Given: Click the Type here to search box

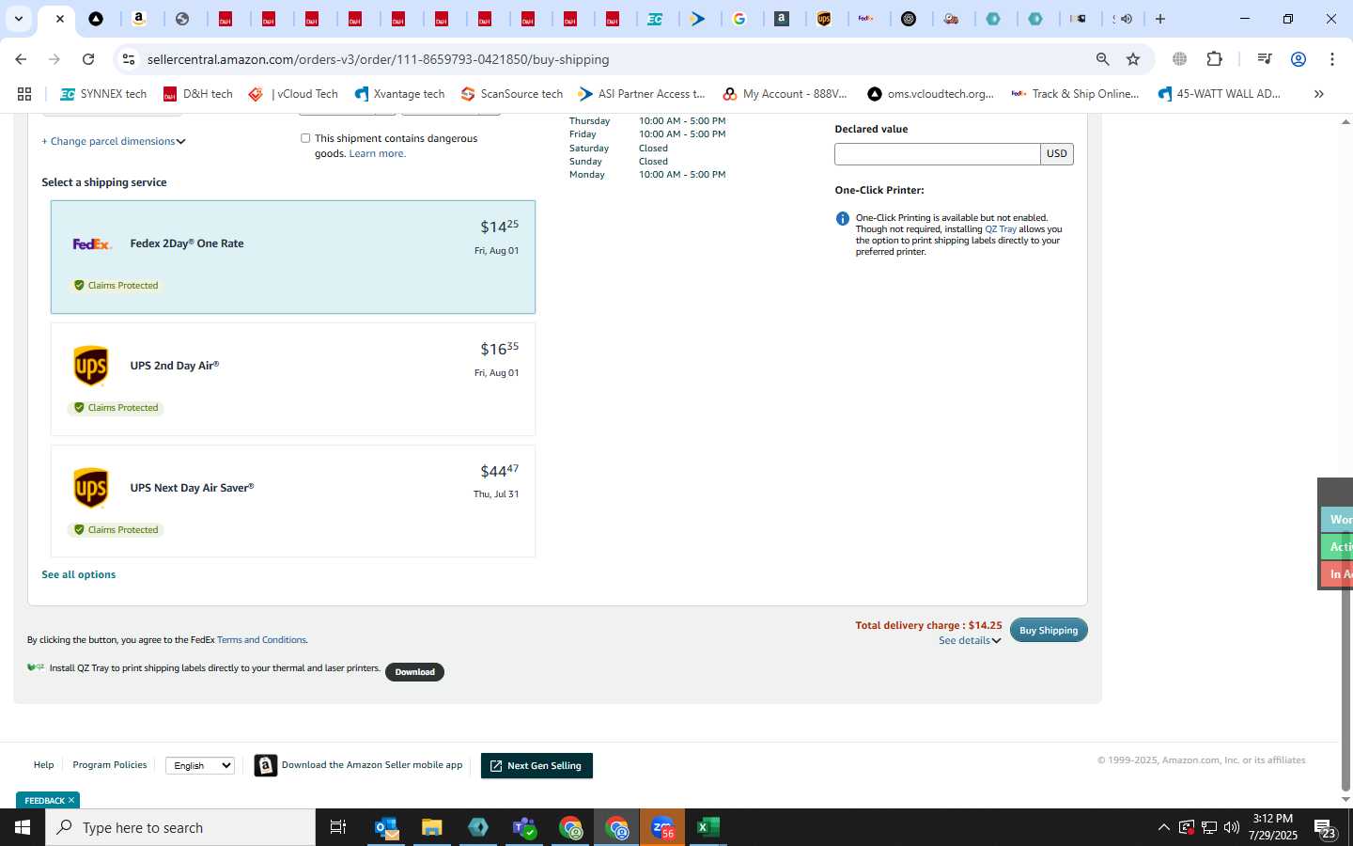Looking at the screenshot, I should pos(180,827).
